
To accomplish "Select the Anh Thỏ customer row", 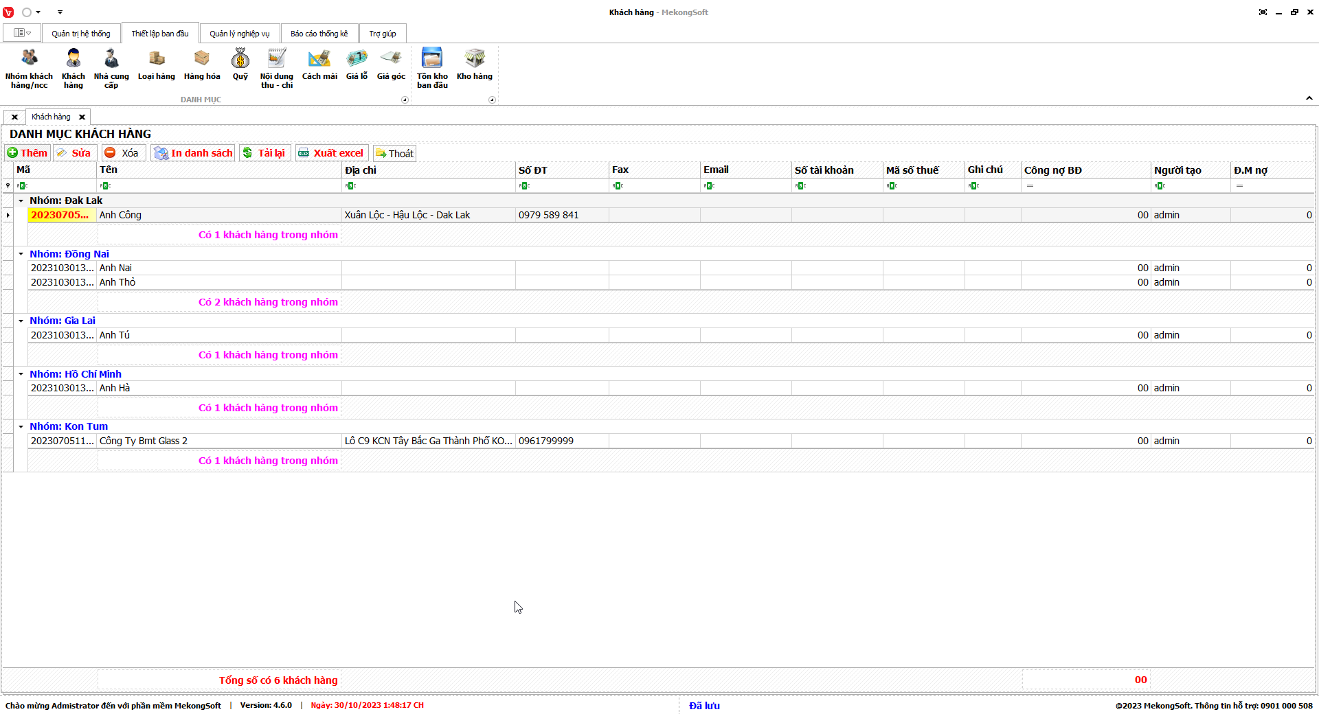I will click(x=220, y=282).
